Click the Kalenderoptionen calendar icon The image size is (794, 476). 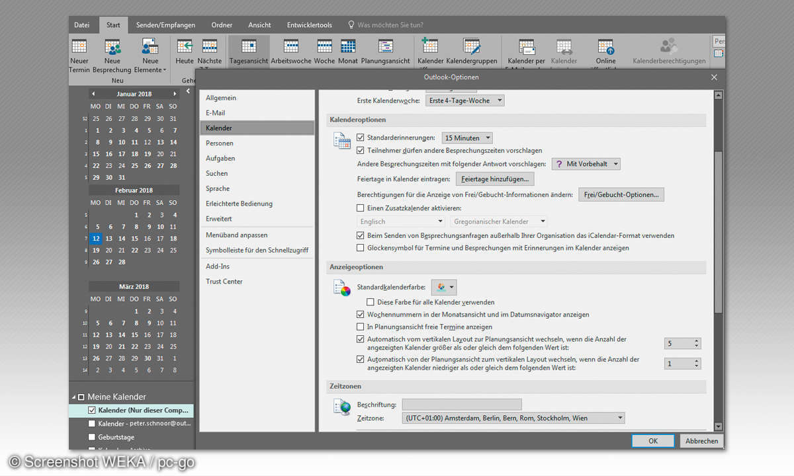point(341,141)
